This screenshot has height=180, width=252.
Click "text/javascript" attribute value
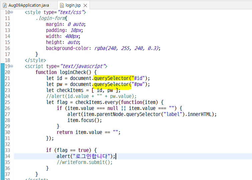click(82, 66)
